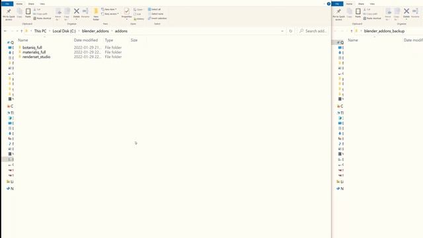
Task: Expand address bar history dropdown arrow
Action: click(x=282, y=31)
